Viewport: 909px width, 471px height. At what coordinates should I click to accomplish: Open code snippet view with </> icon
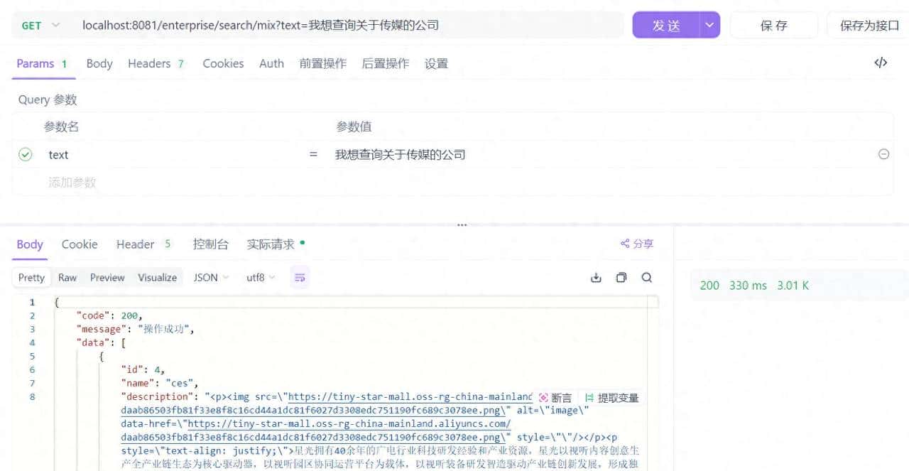(881, 63)
